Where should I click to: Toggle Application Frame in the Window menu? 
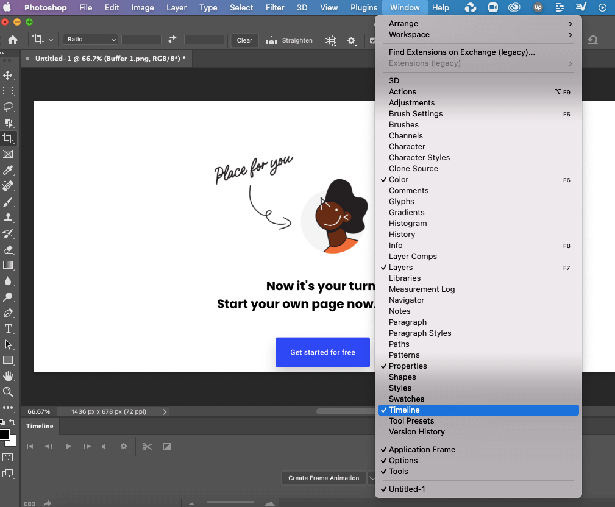click(422, 449)
